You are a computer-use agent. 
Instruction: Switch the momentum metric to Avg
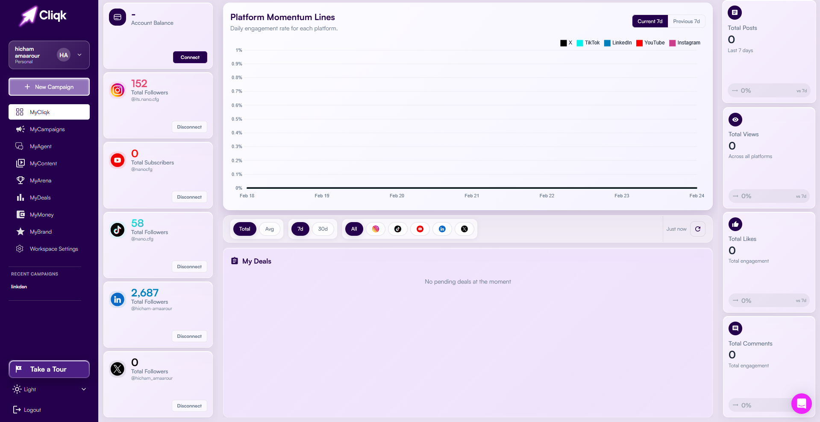coord(270,229)
